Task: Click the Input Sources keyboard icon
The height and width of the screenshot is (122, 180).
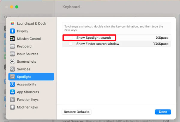Action: click(x=12, y=54)
